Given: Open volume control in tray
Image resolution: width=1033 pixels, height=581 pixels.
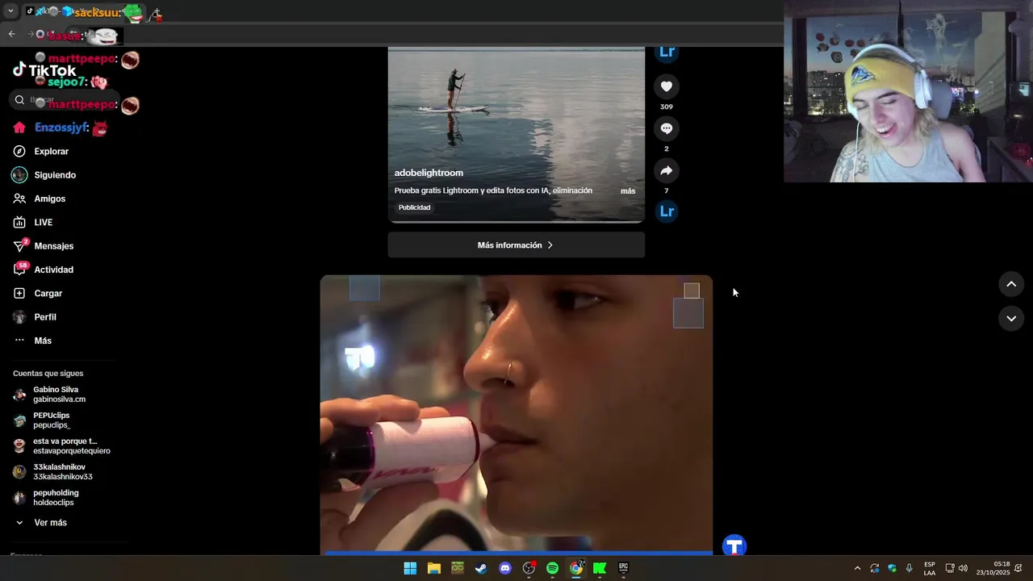Looking at the screenshot, I should (x=963, y=568).
